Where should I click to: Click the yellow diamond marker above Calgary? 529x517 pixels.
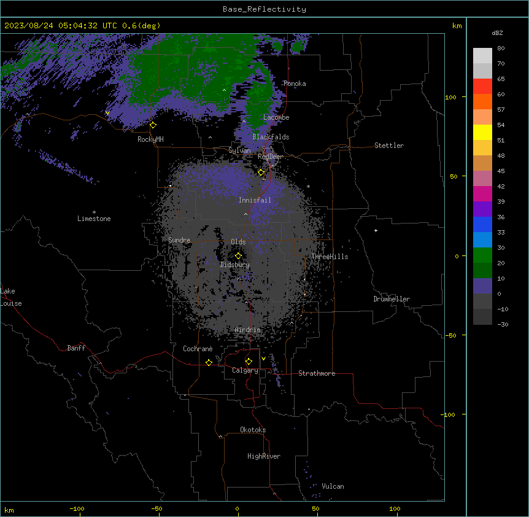[249, 362]
